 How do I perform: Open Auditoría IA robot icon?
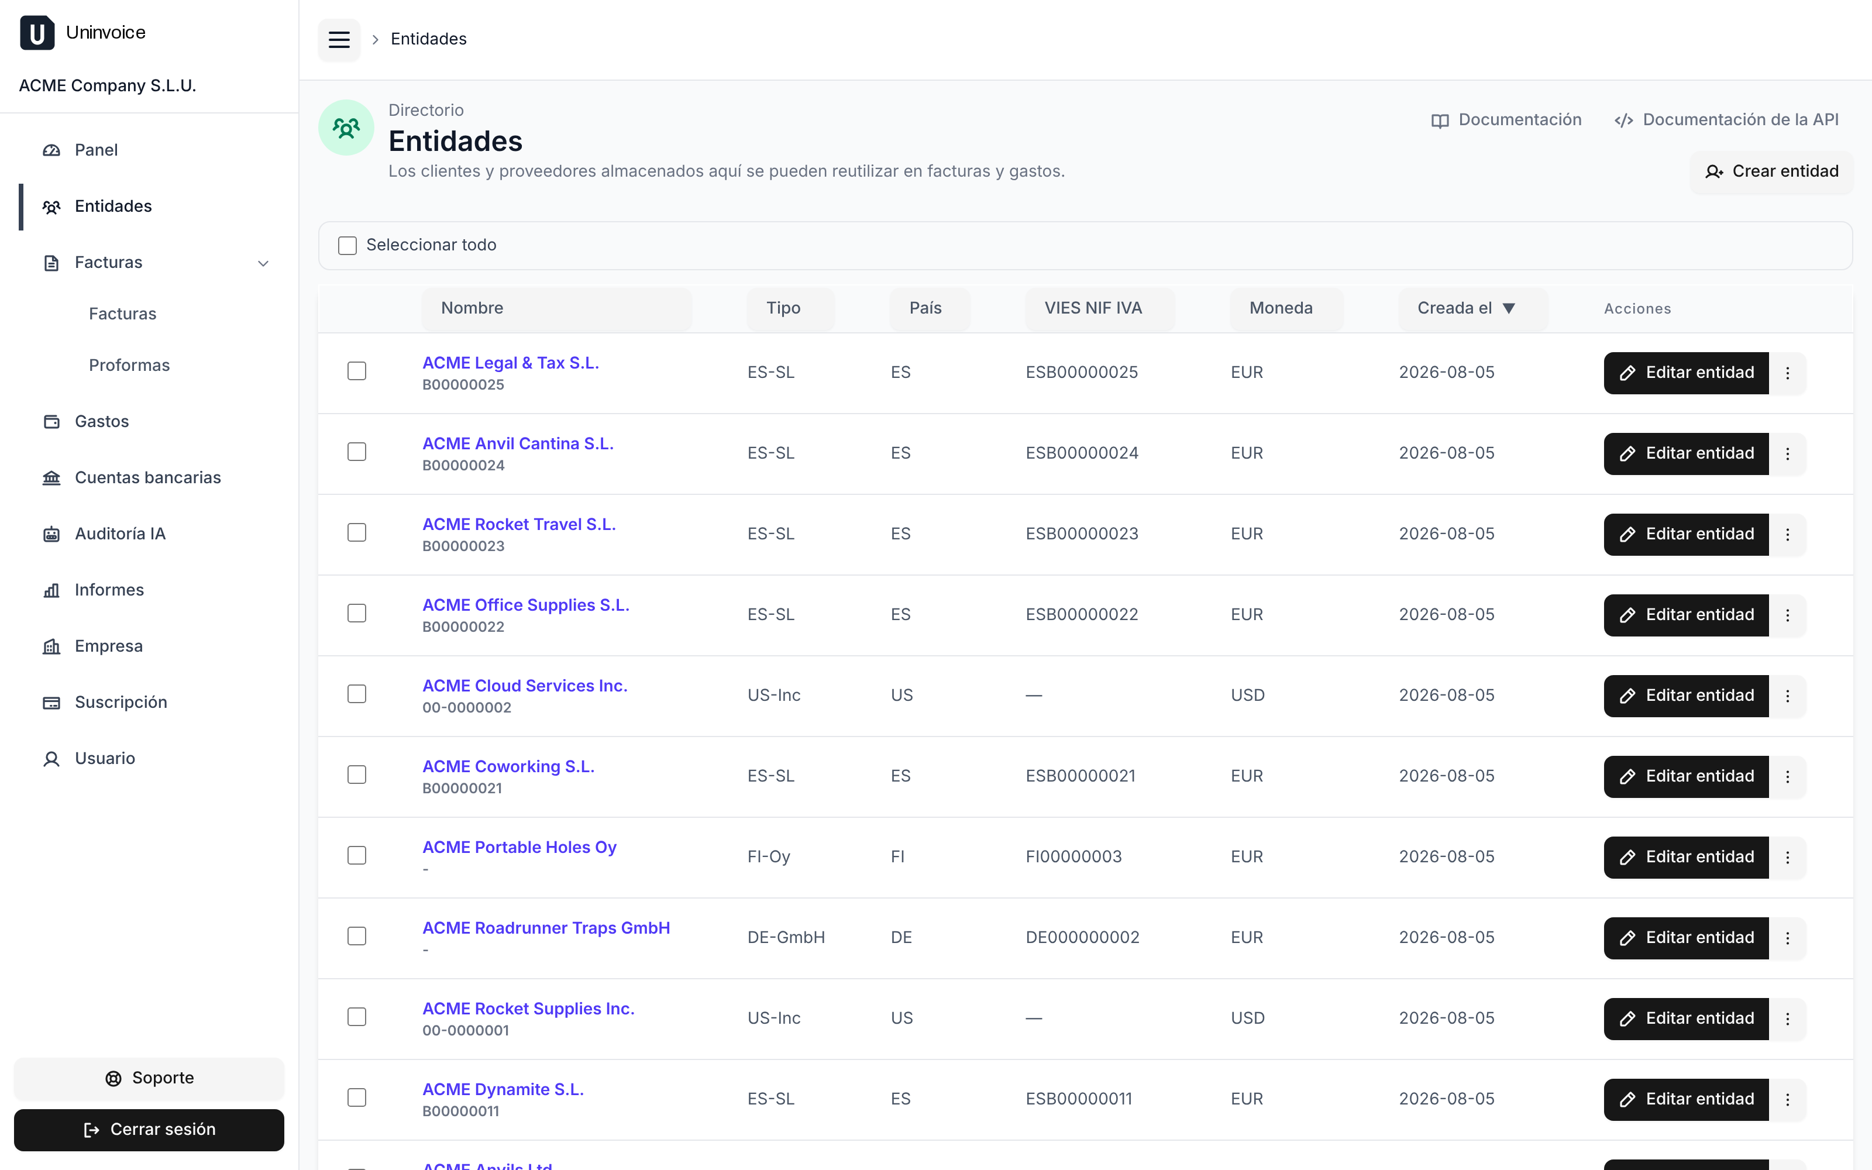tap(51, 534)
